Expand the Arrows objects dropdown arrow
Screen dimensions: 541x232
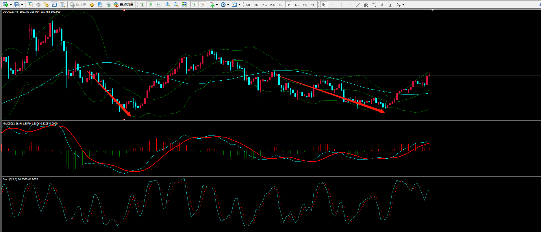(403, 5)
